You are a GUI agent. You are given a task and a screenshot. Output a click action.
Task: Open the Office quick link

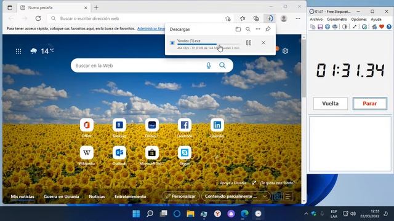coord(87,125)
